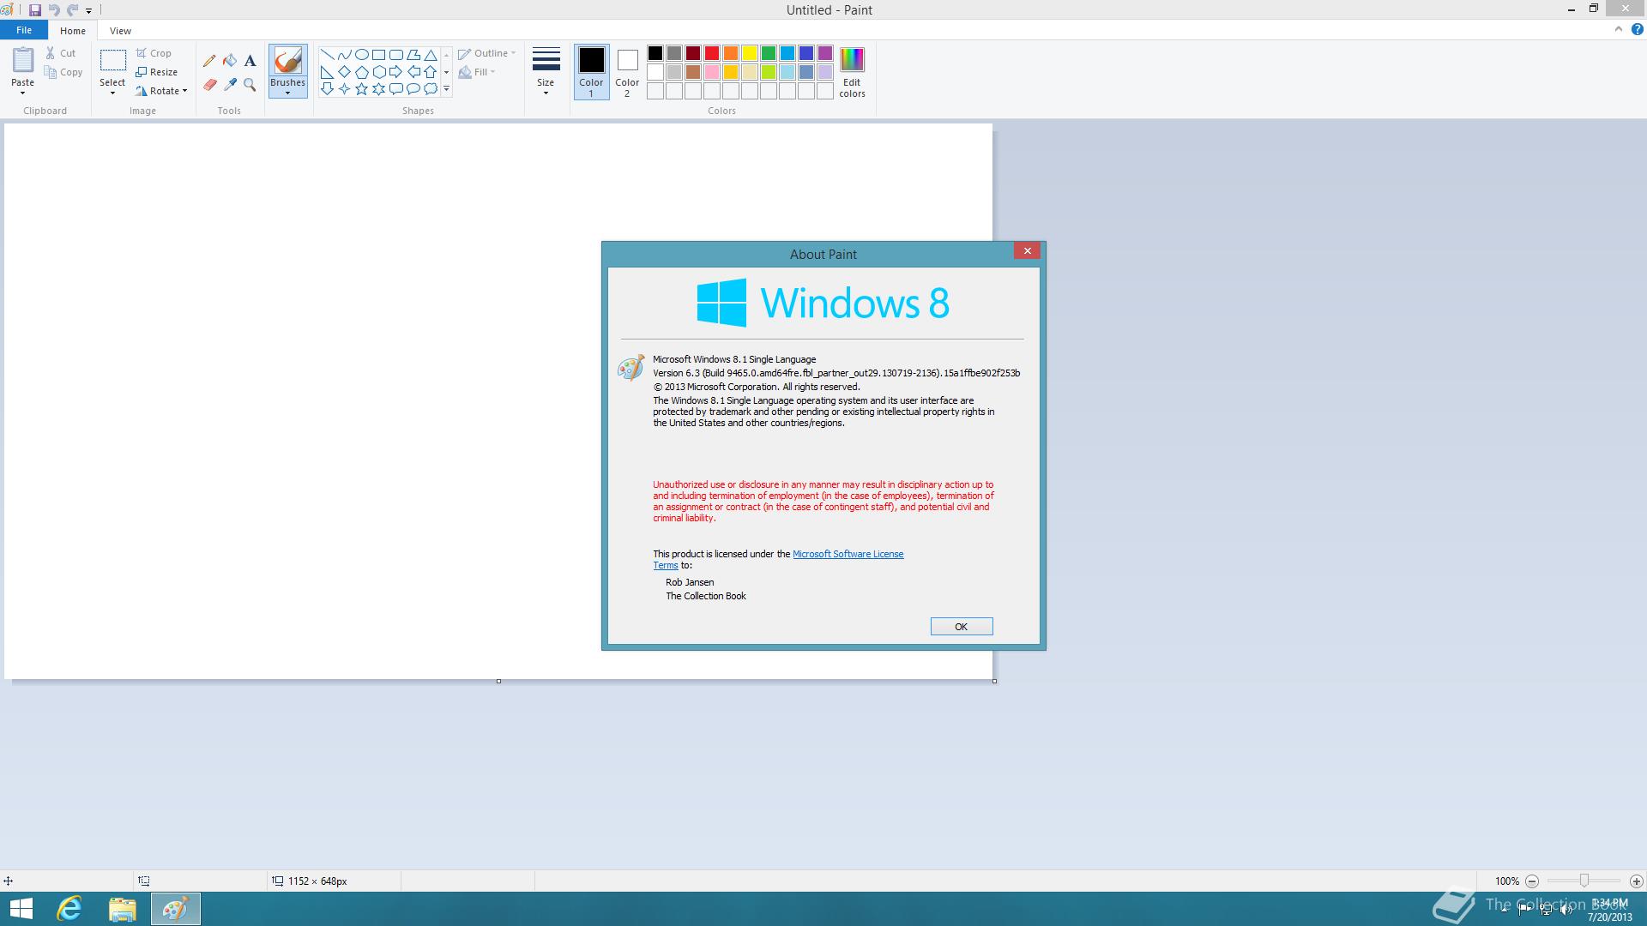Viewport: 1647px width, 926px height.
Task: Choose the Curve shape
Action: coord(344,55)
